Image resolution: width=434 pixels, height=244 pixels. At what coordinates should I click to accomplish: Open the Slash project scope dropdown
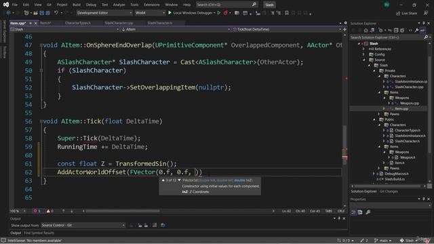point(64,29)
